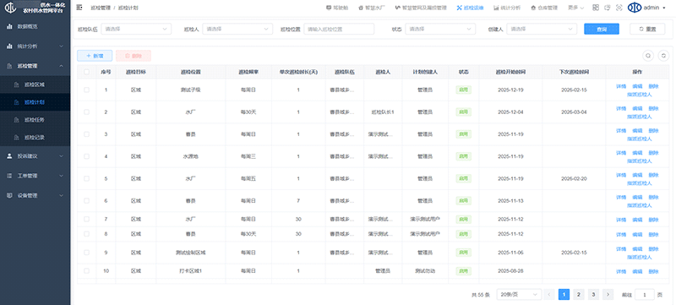Click the 巡检任务 document icon in sidebar

click(x=17, y=120)
